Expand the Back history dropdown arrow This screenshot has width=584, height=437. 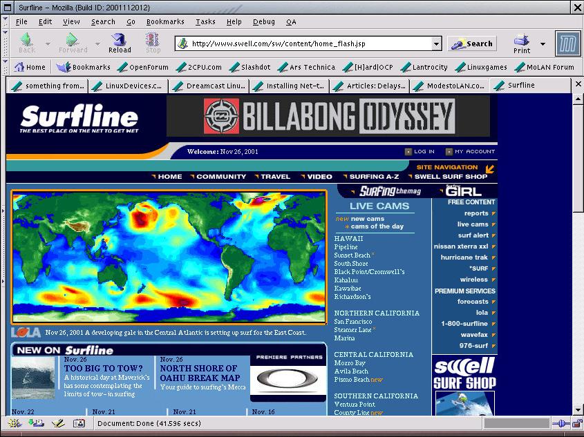(48, 44)
